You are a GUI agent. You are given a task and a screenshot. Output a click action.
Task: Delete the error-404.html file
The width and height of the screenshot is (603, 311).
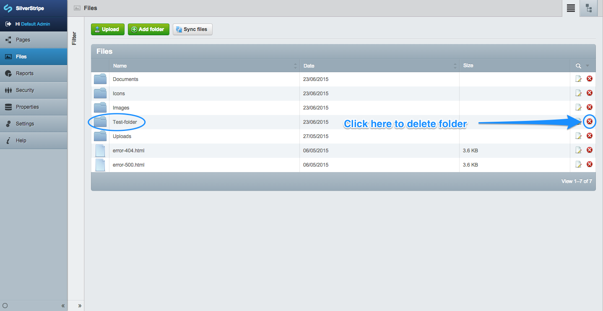point(589,150)
